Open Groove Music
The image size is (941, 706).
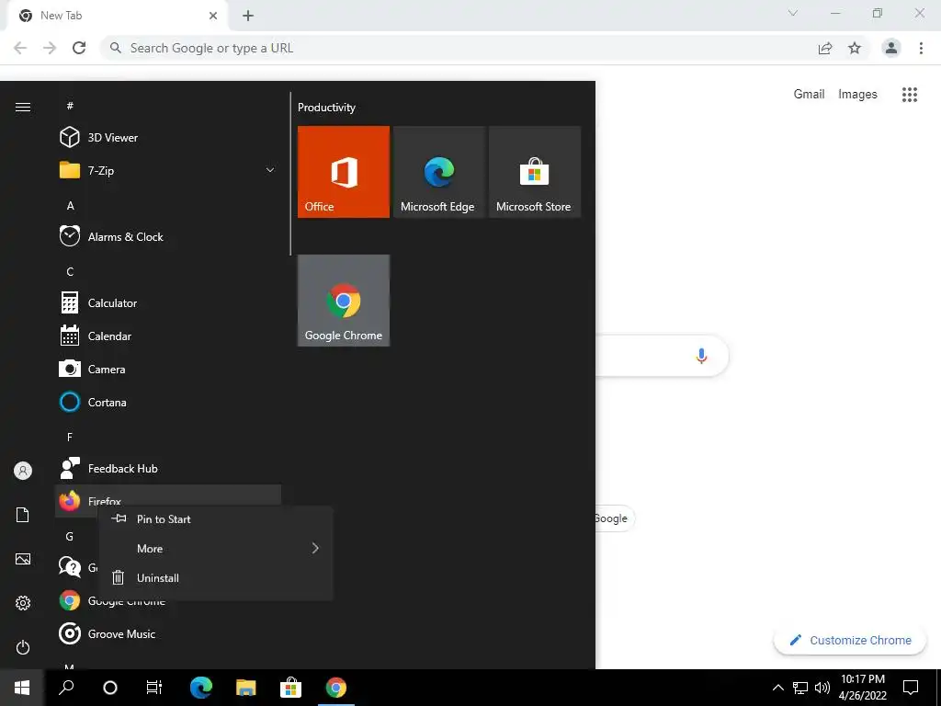point(168,634)
